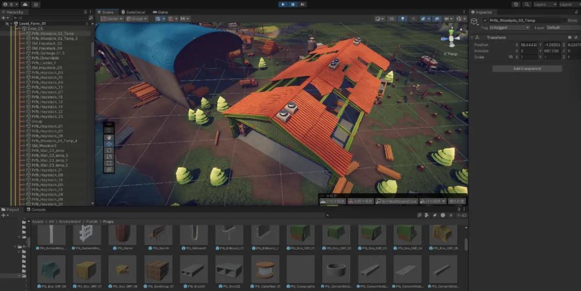Click the Add Component button
The image size is (581, 291).
coord(527,69)
